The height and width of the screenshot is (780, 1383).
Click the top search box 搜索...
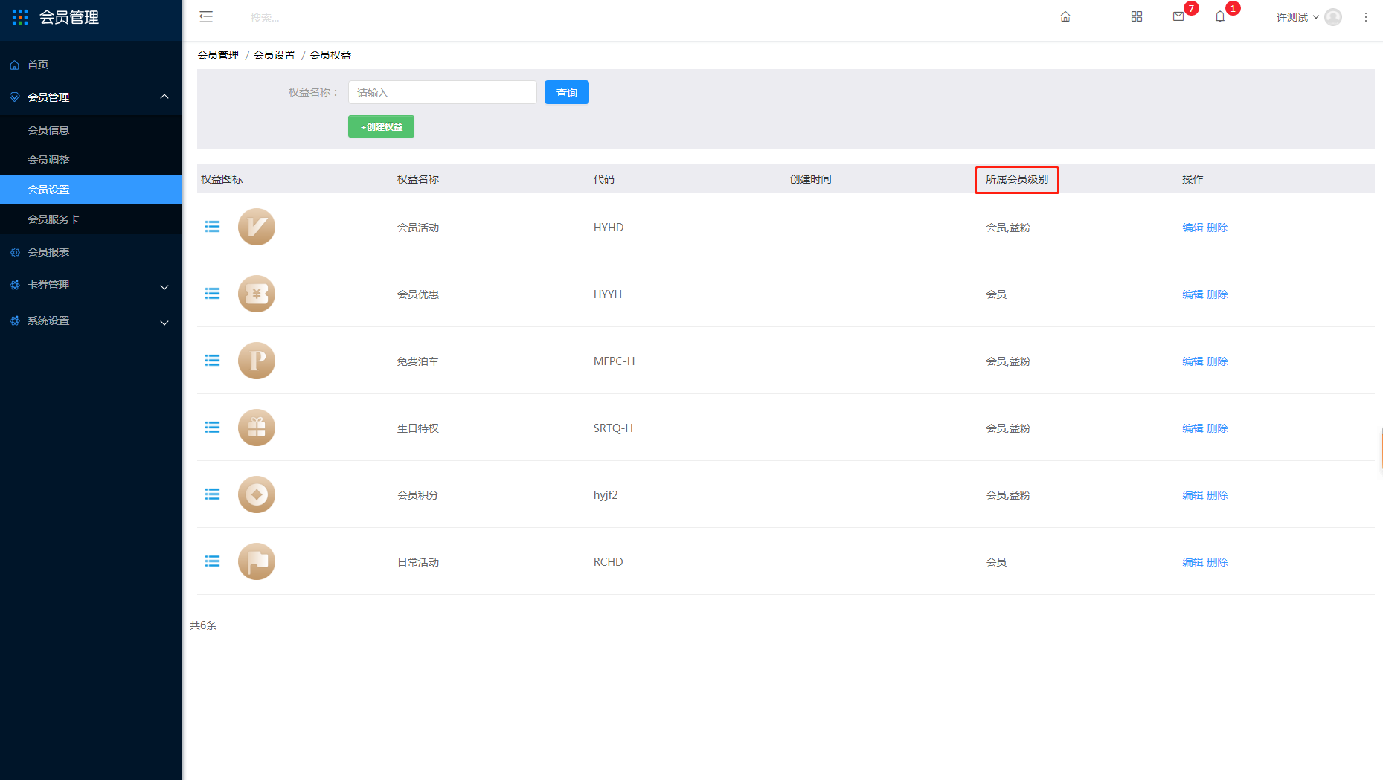[265, 18]
